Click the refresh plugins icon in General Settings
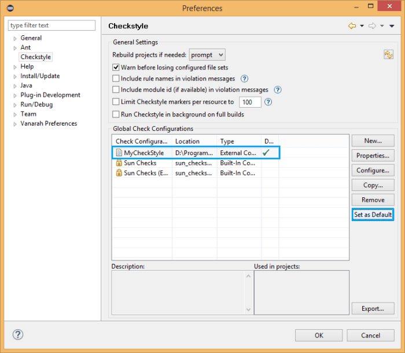 point(388,54)
